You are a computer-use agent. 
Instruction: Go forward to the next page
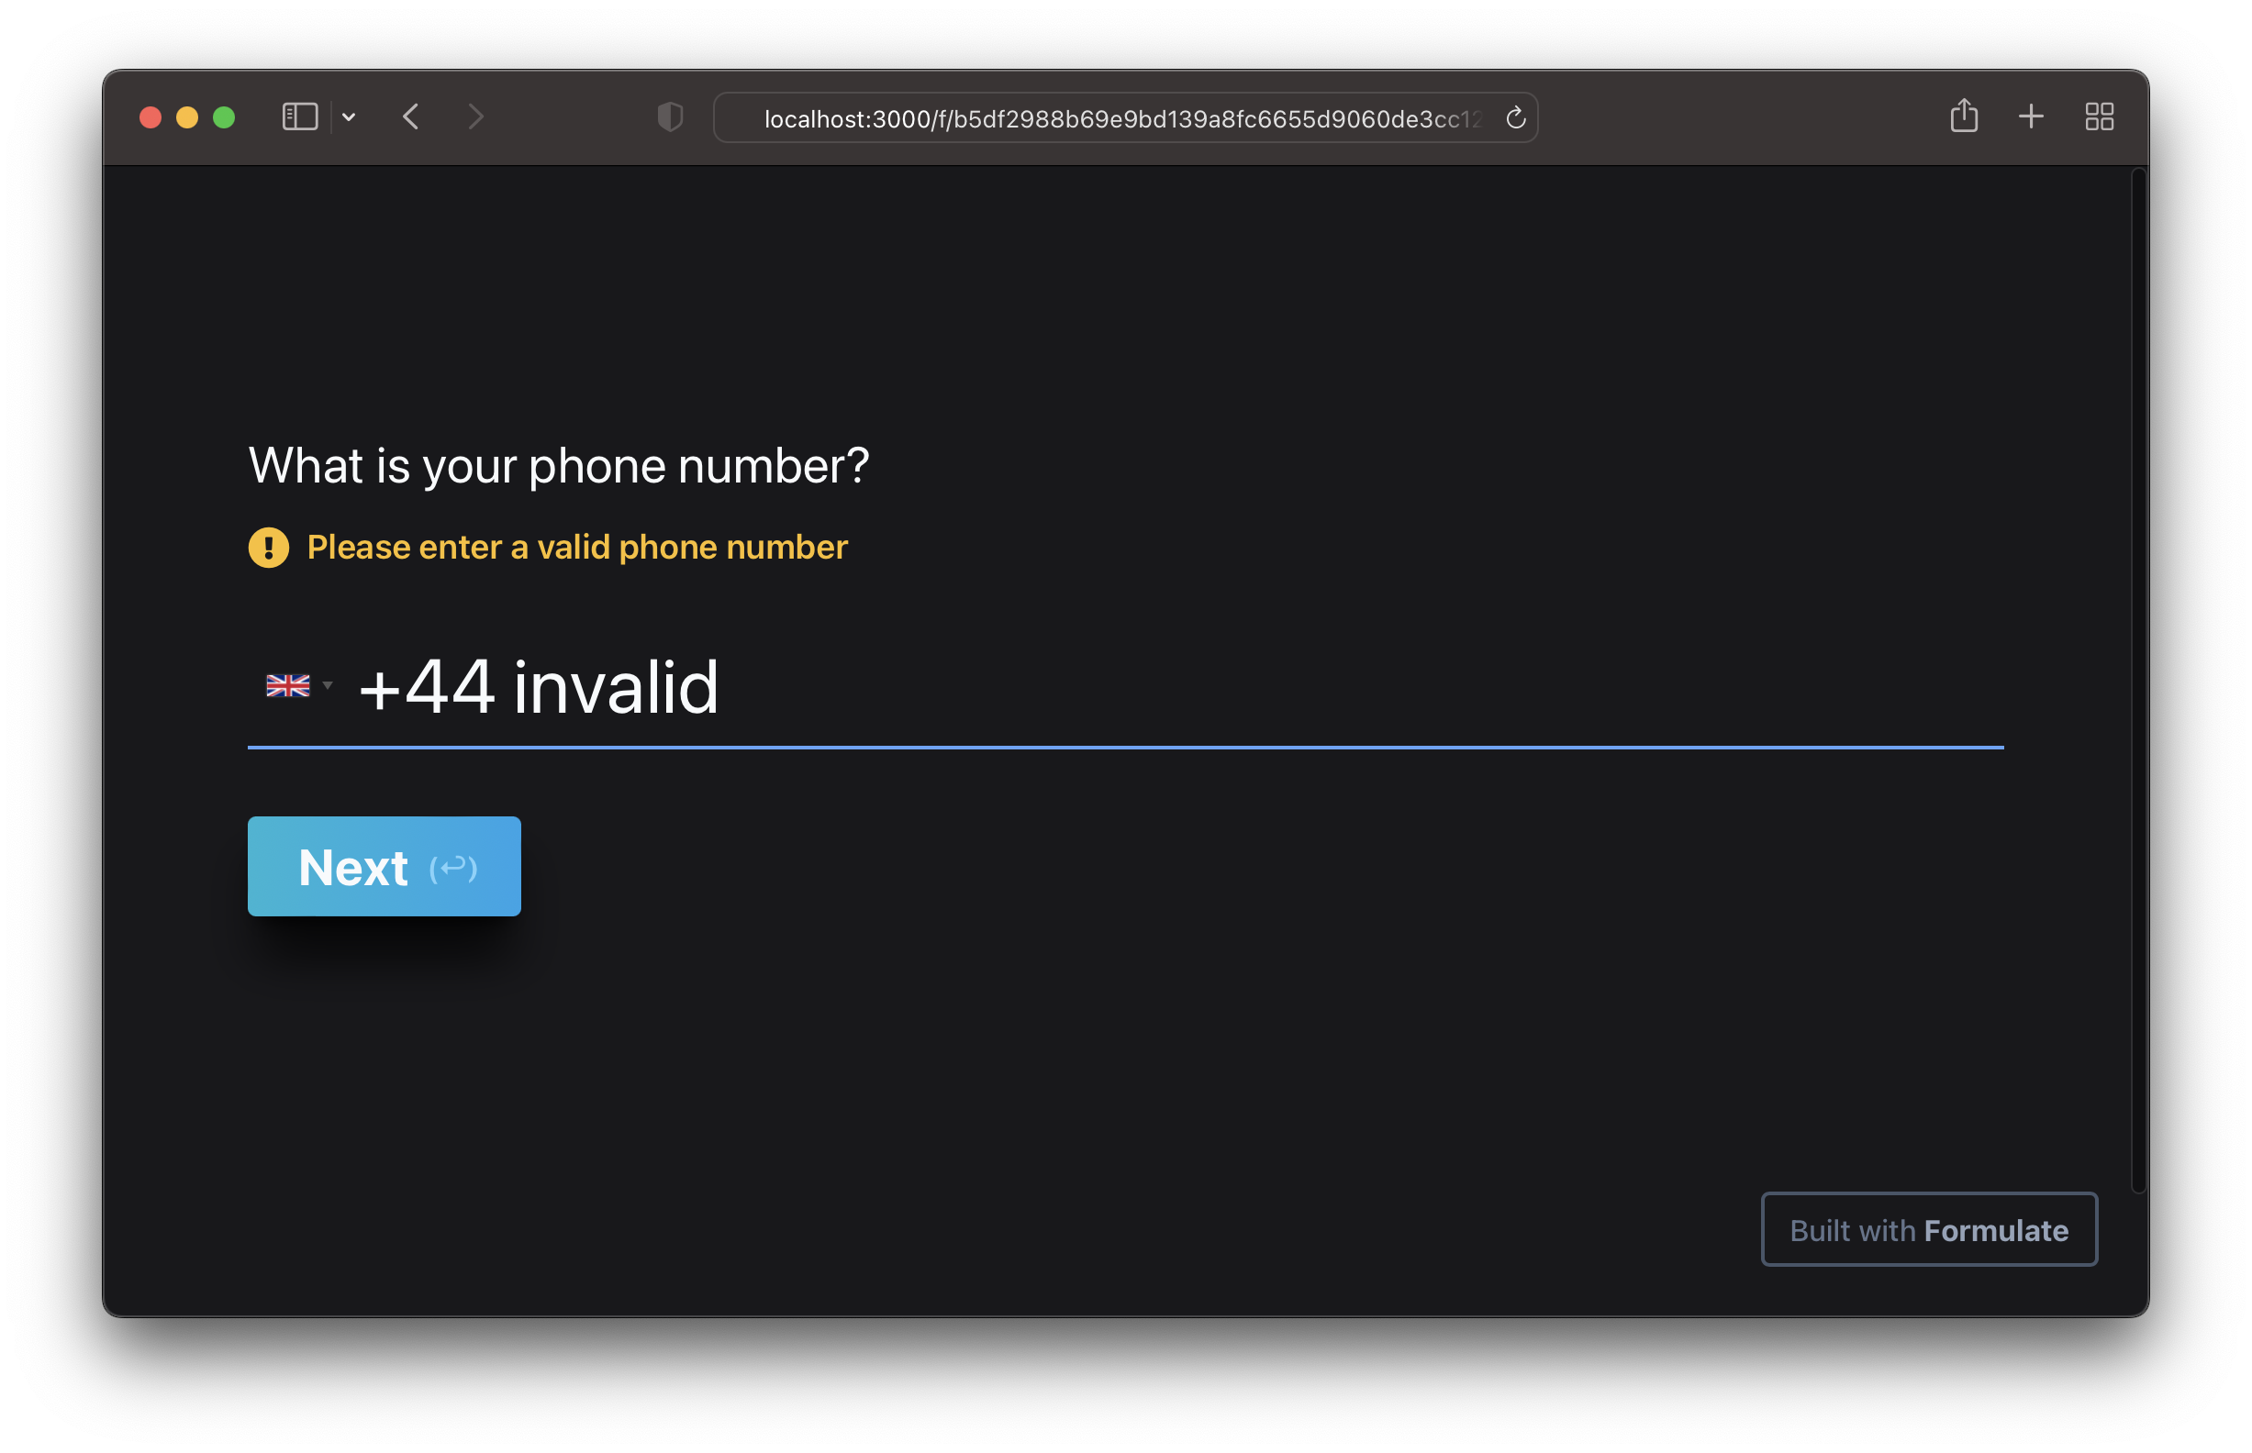475,117
